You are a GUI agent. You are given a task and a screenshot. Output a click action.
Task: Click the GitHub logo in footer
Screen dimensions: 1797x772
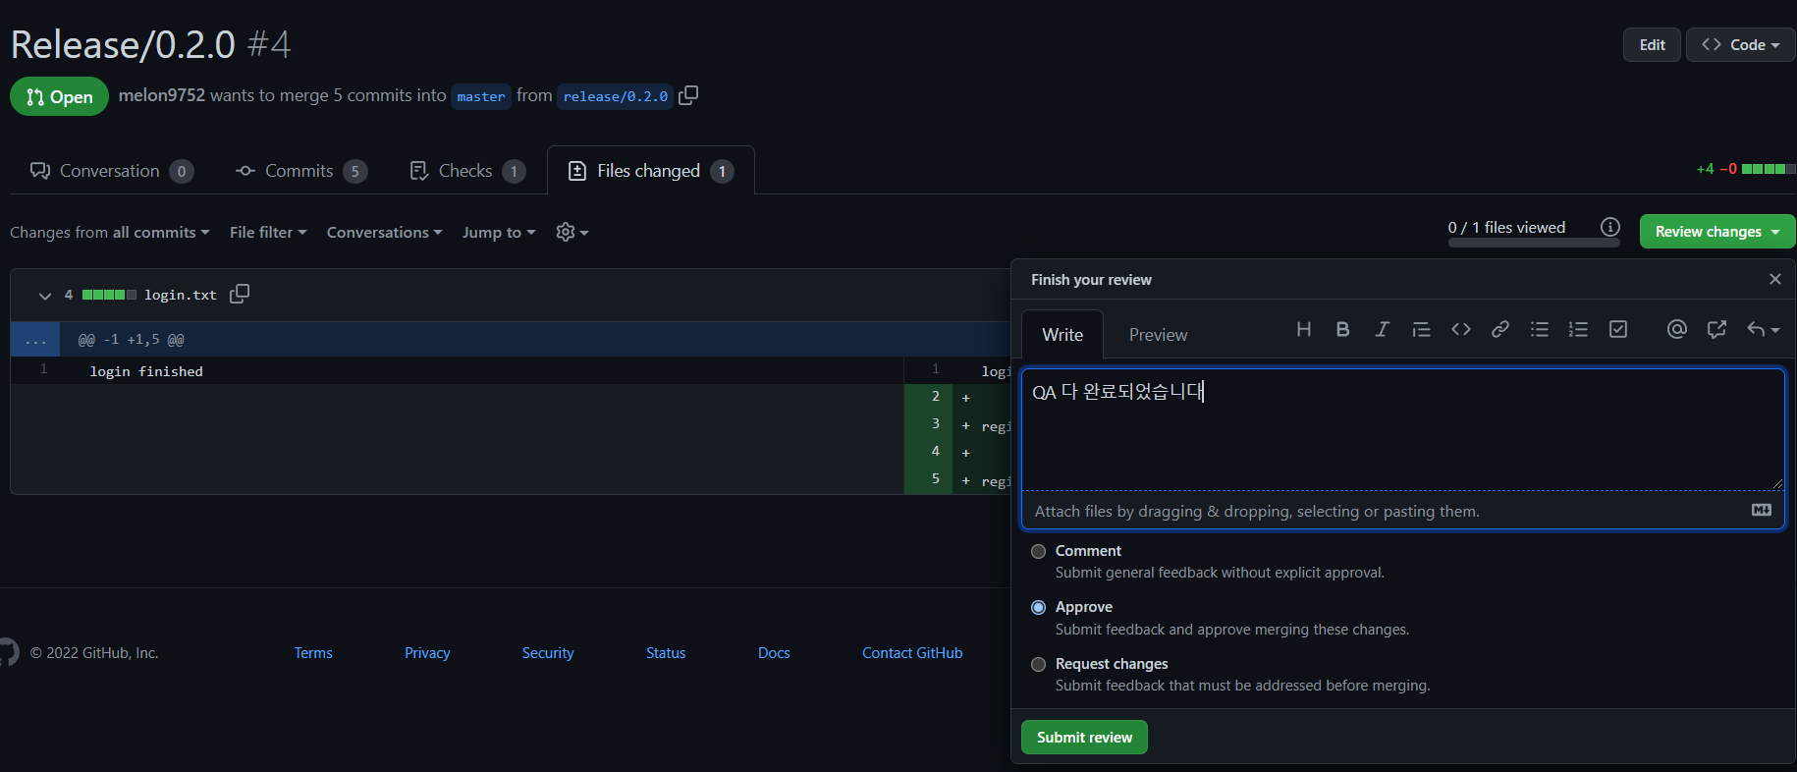pyautogui.click(x=9, y=652)
